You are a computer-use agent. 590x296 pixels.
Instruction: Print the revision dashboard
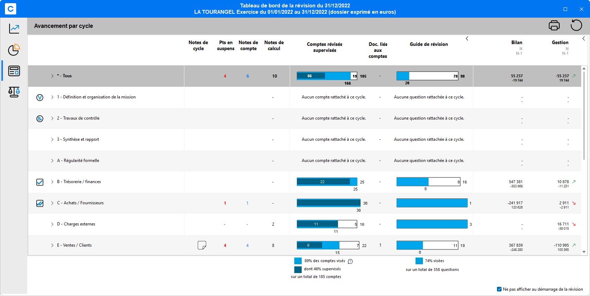click(554, 25)
